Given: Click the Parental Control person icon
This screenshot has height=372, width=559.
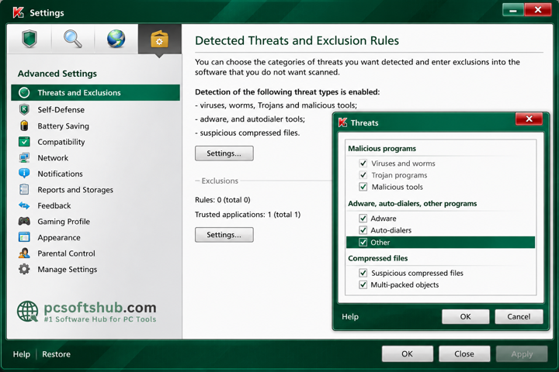Looking at the screenshot, I should (x=24, y=253).
